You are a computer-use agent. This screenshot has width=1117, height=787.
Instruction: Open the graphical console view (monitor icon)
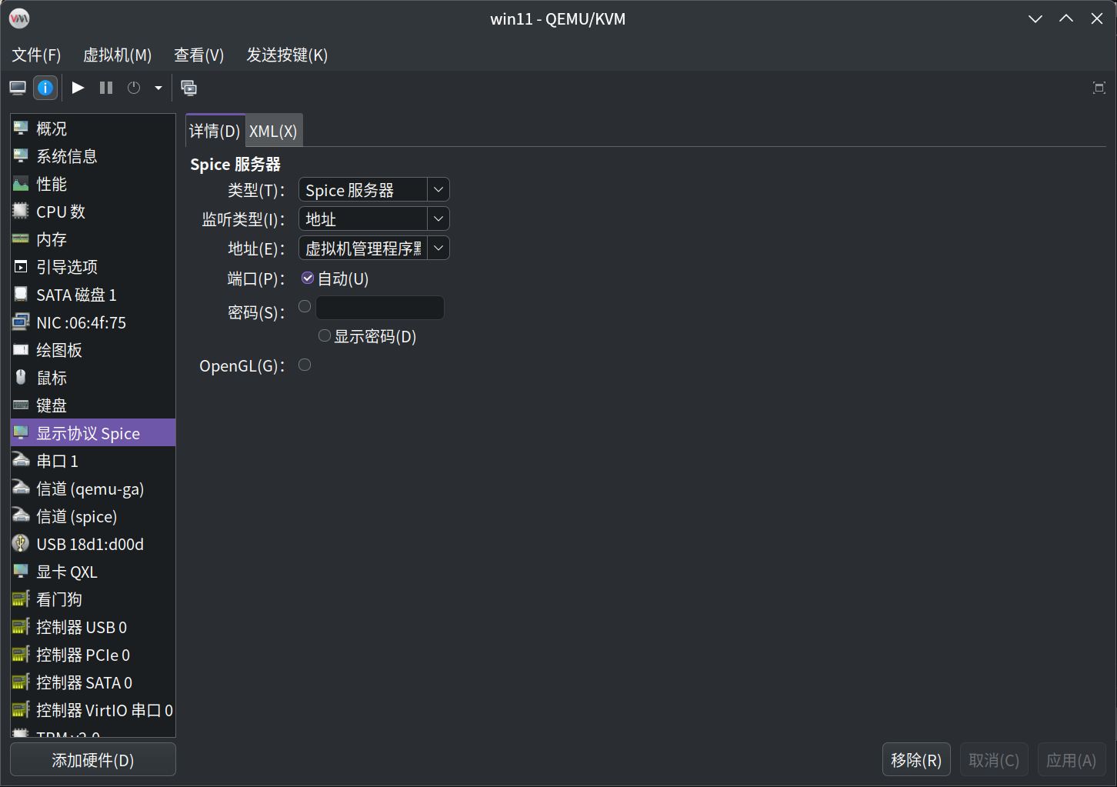(17, 87)
